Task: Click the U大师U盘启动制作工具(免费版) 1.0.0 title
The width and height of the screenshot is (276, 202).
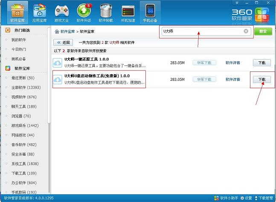Action: tap(97, 76)
